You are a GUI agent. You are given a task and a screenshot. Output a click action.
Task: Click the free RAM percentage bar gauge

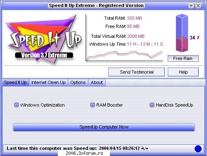tap(182, 33)
